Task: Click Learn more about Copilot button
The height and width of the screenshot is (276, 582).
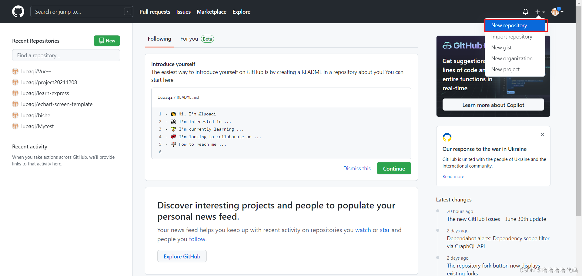Action: pyautogui.click(x=493, y=105)
